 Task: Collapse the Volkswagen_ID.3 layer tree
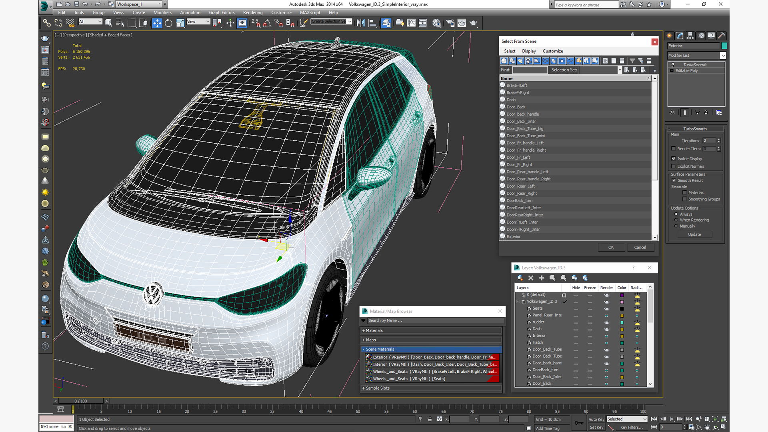518,302
